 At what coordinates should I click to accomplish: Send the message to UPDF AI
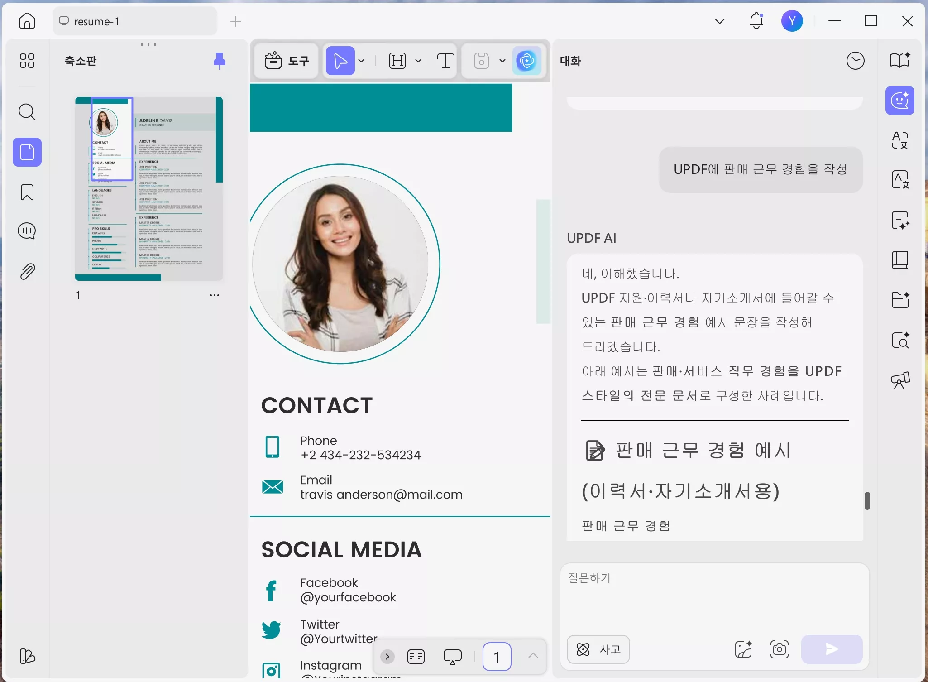pos(832,649)
